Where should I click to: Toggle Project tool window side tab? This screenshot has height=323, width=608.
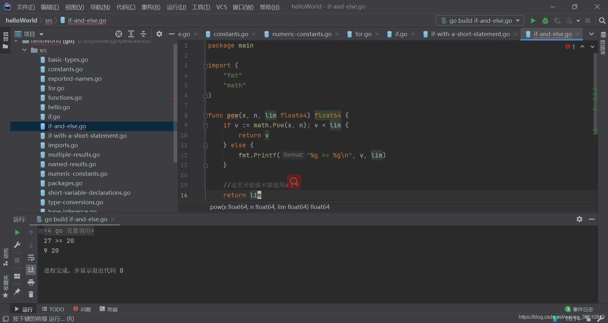[x=5, y=40]
